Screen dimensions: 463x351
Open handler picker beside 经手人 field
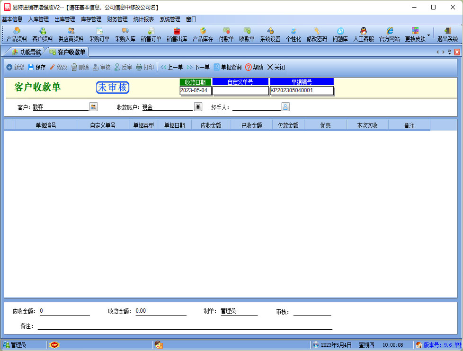[x=285, y=107]
